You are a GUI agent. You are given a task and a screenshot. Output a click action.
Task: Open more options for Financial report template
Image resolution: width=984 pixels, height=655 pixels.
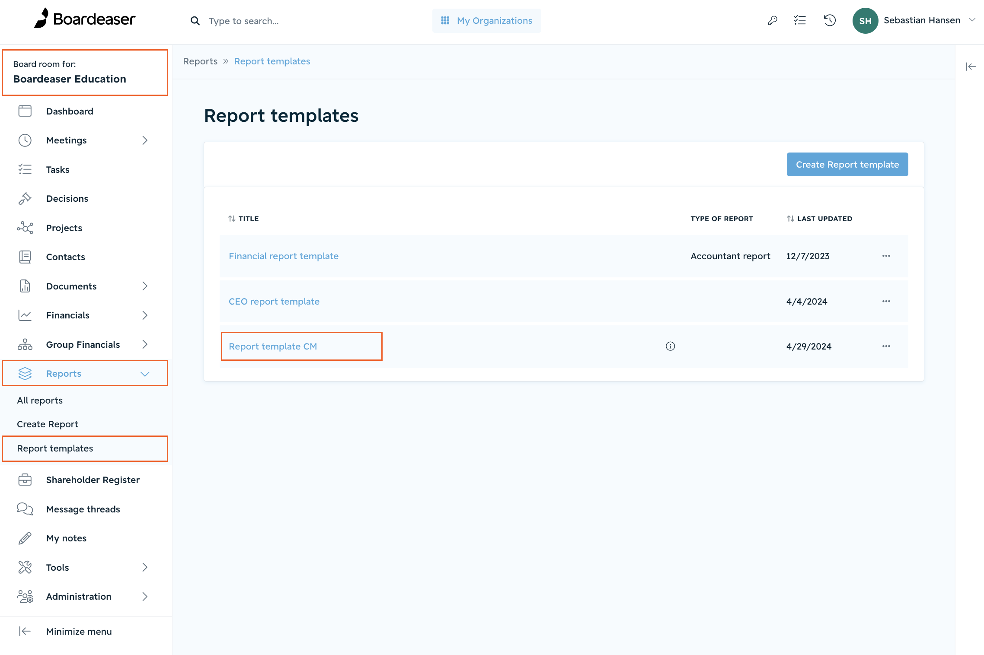click(x=886, y=256)
